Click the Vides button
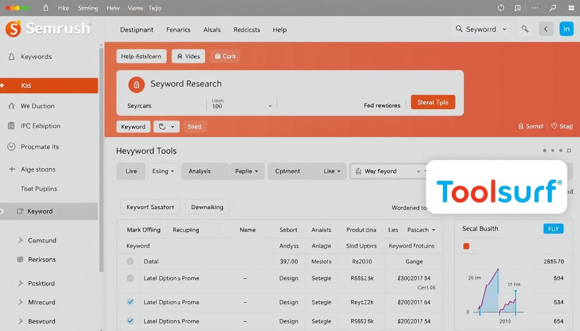Screen dimensions: 580x331 tap(188, 56)
